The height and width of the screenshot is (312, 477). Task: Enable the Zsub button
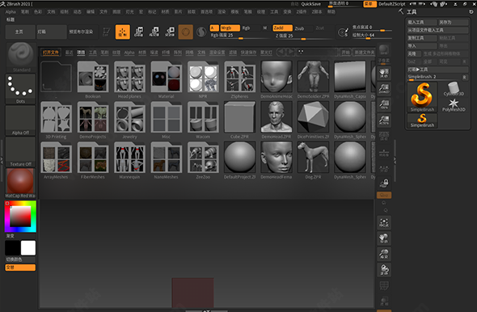tap(299, 28)
